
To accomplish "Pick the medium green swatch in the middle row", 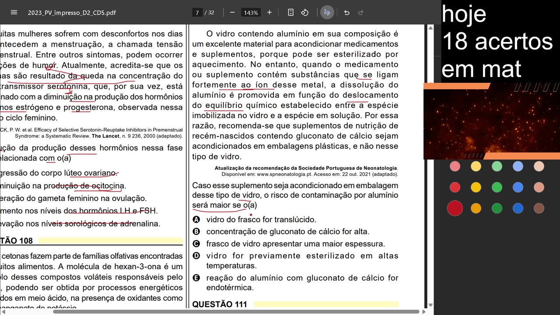I will [497, 187].
